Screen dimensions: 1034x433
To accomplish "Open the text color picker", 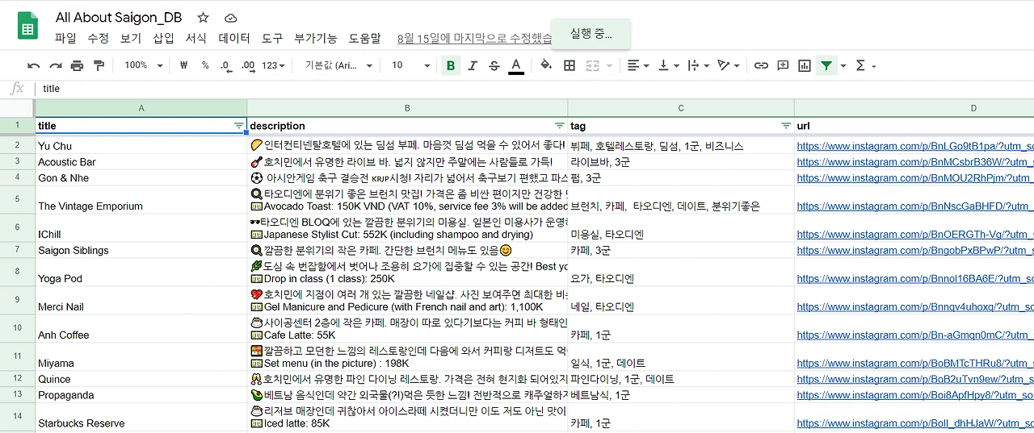I will pos(516,65).
